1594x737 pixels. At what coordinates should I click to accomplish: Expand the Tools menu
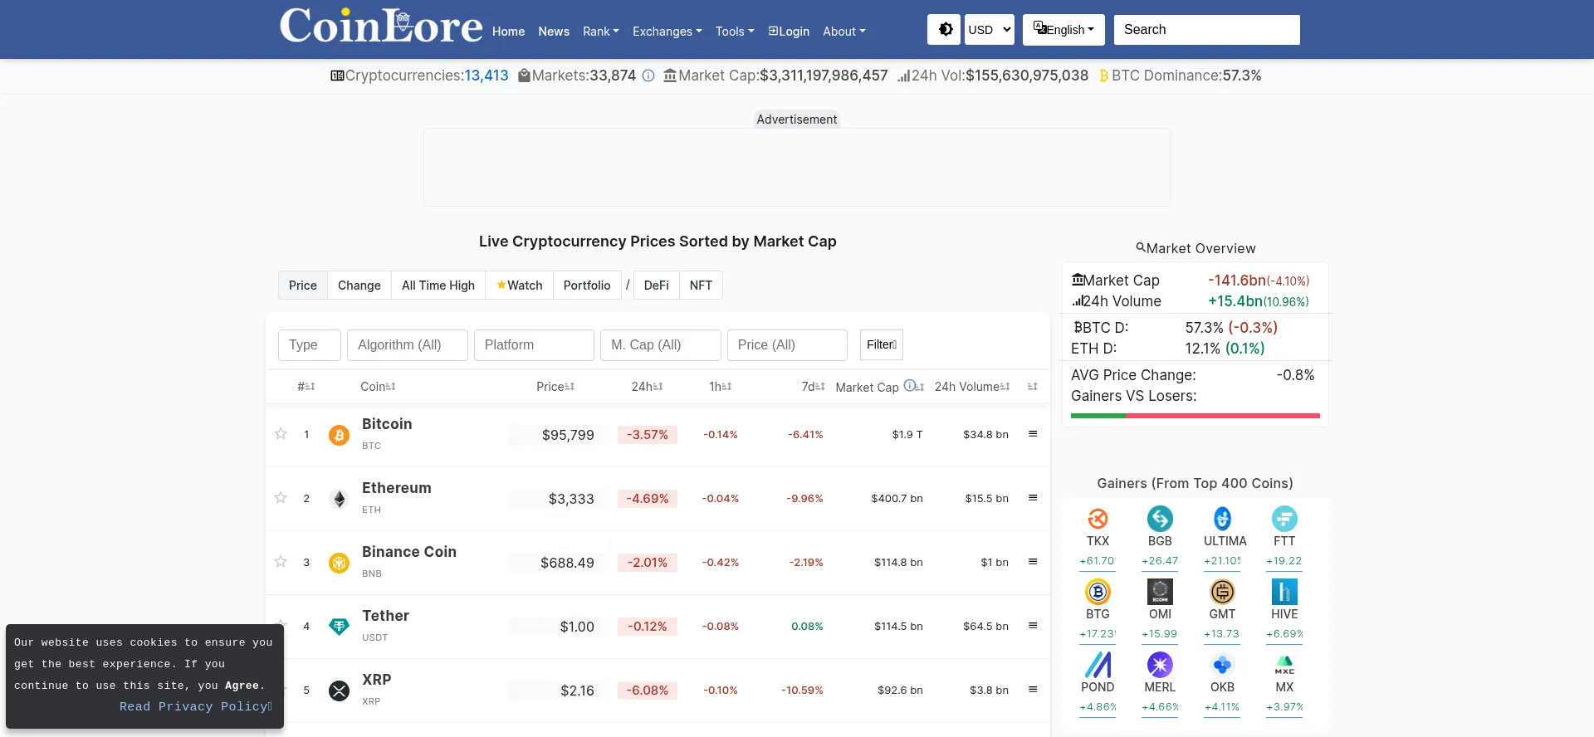[x=735, y=32]
